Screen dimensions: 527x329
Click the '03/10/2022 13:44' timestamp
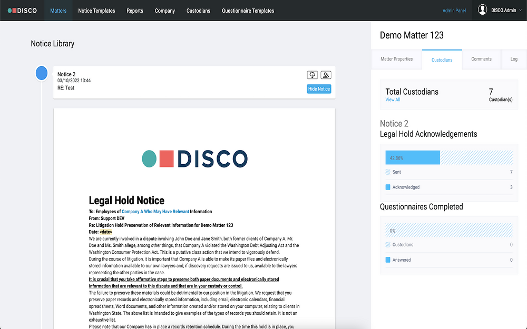74,81
